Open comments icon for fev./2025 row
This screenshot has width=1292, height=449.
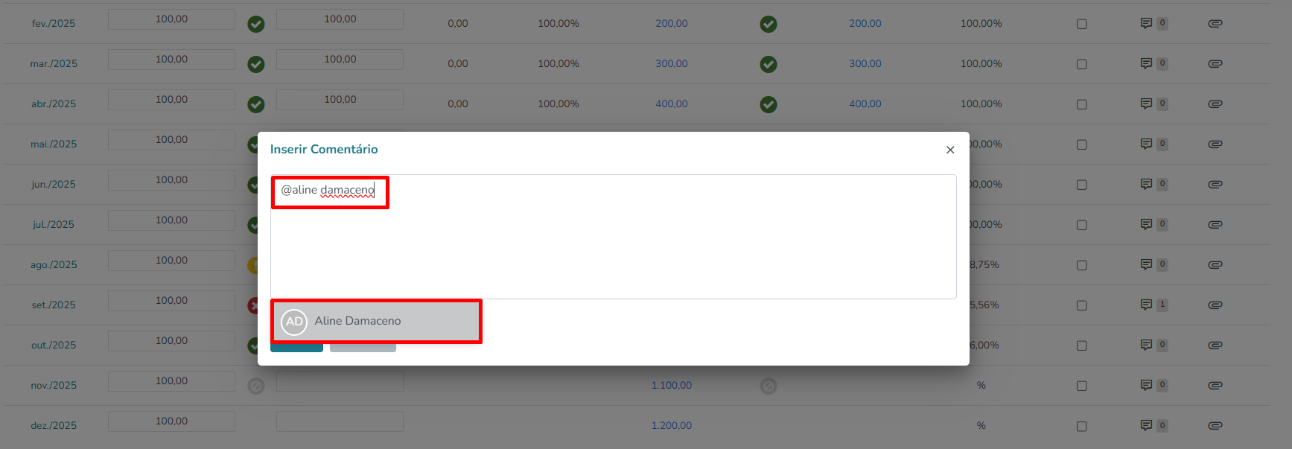click(x=1146, y=23)
